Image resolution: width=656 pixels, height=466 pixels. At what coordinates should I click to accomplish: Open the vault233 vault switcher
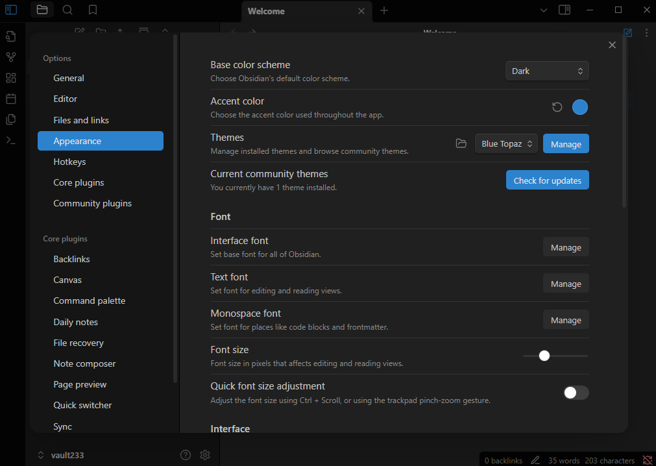[61, 455]
